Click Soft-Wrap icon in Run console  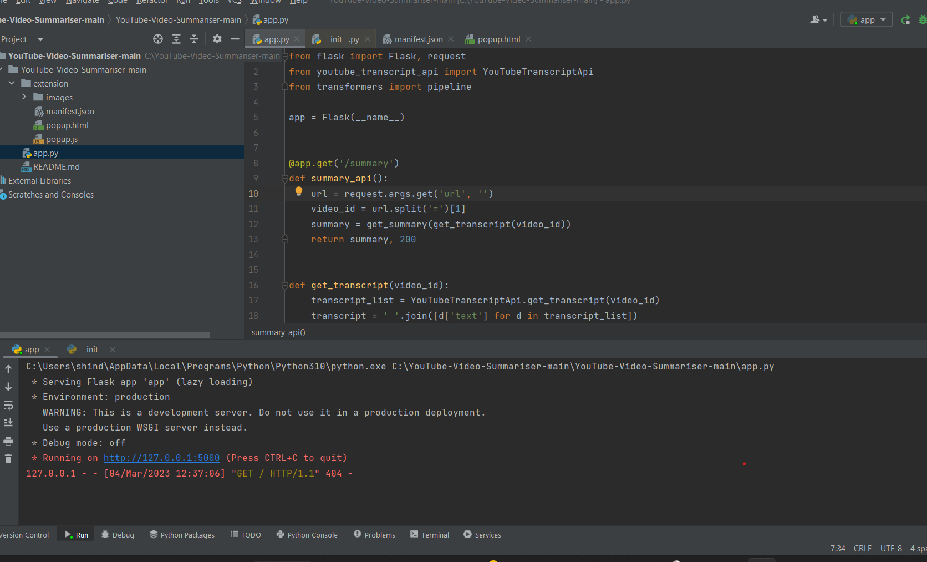coord(8,405)
